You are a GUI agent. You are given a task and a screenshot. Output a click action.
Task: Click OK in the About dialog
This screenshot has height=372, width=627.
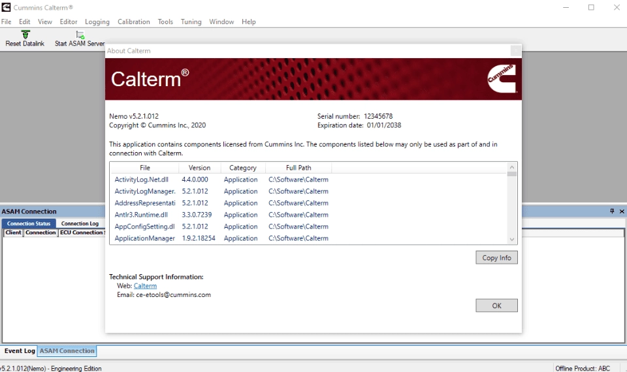496,305
